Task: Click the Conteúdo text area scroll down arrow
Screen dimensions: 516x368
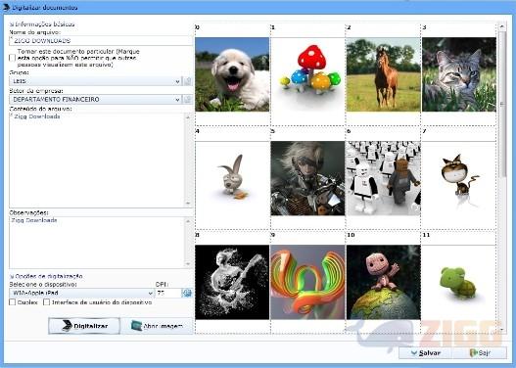Action: 188,204
